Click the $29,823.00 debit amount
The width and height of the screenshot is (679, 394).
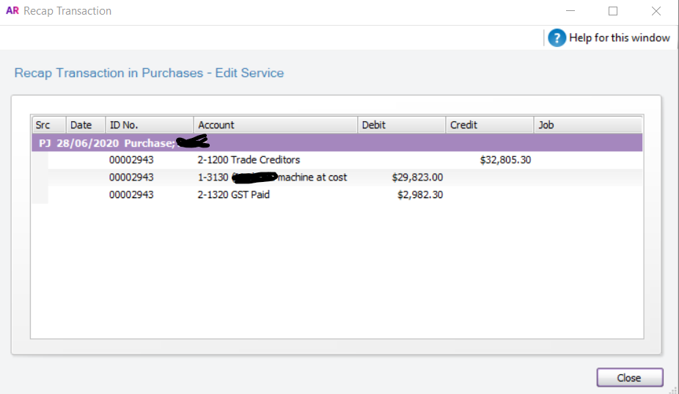tap(417, 178)
